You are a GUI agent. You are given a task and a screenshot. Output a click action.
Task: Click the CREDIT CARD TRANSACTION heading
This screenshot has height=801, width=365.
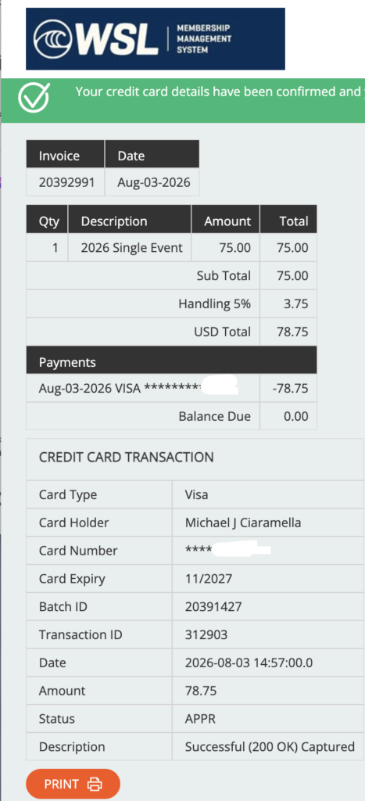(x=126, y=457)
